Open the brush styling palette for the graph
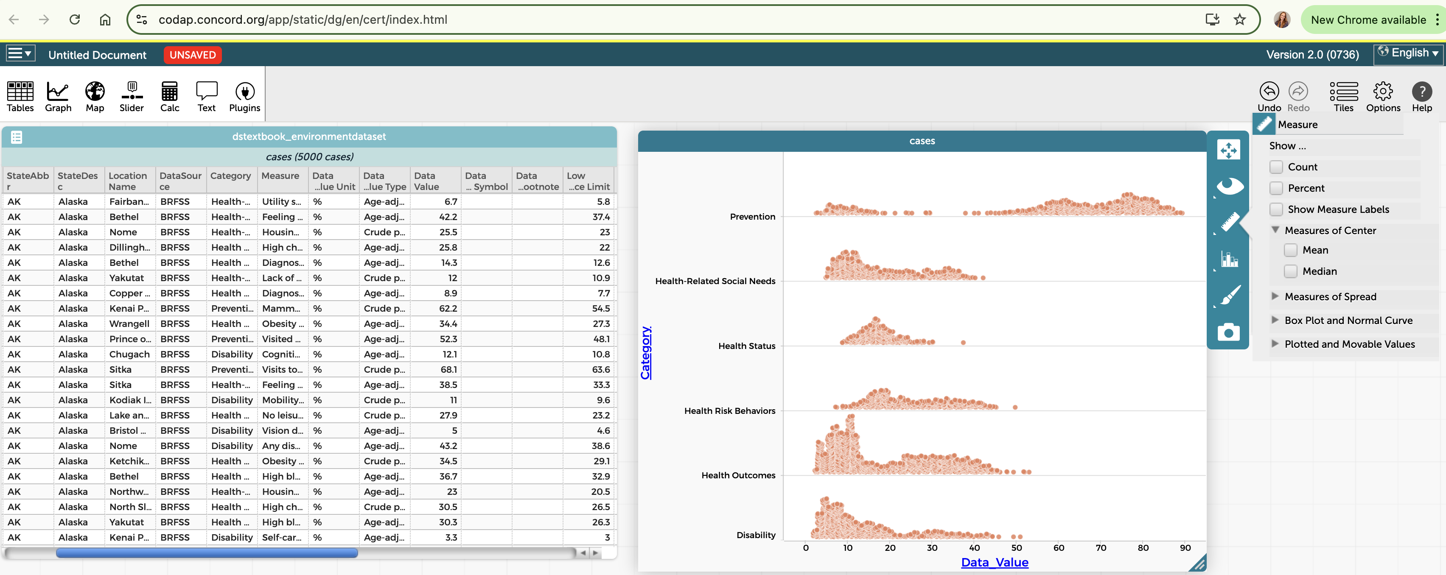 [1228, 296]
